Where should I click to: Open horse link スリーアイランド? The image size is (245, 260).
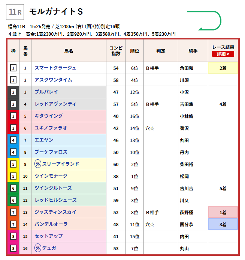(61, 164)
